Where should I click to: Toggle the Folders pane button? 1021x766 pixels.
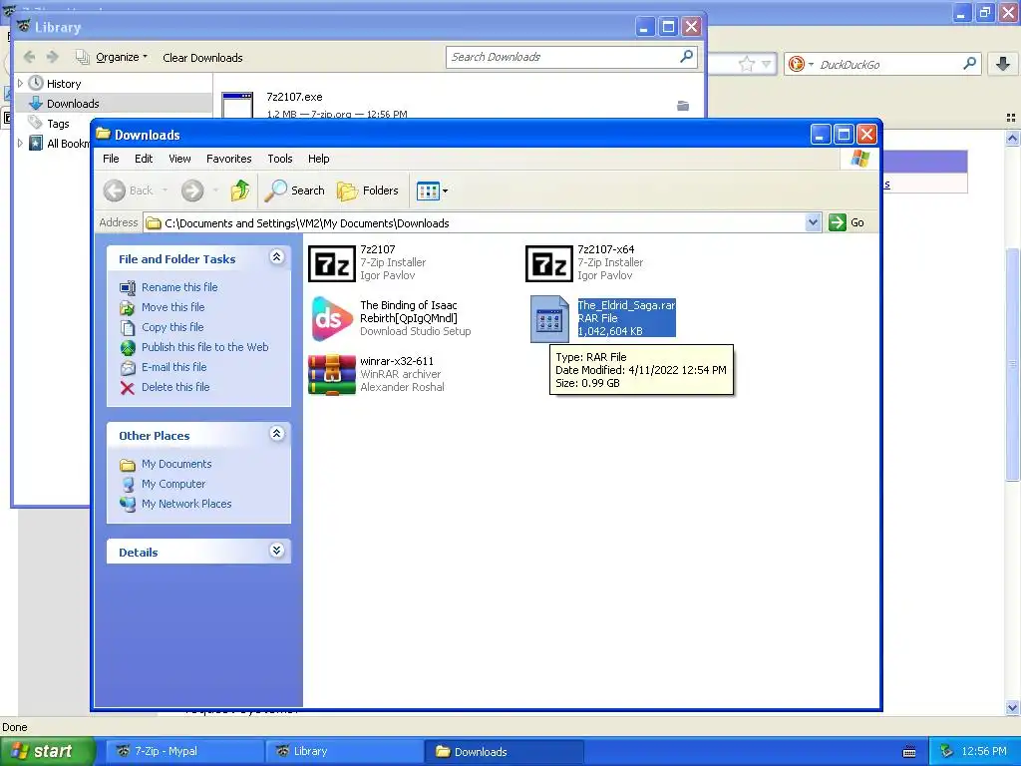368,191
